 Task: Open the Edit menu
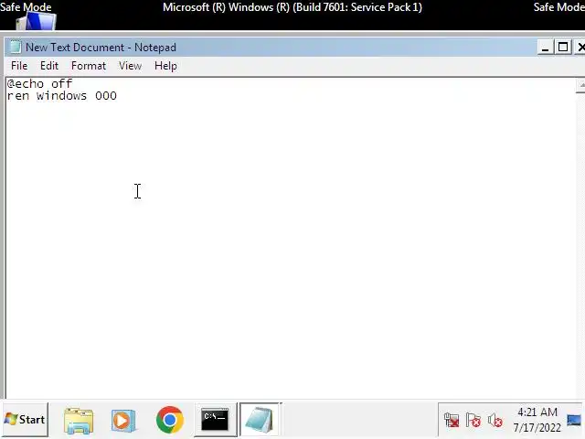[x=49, y=66]
